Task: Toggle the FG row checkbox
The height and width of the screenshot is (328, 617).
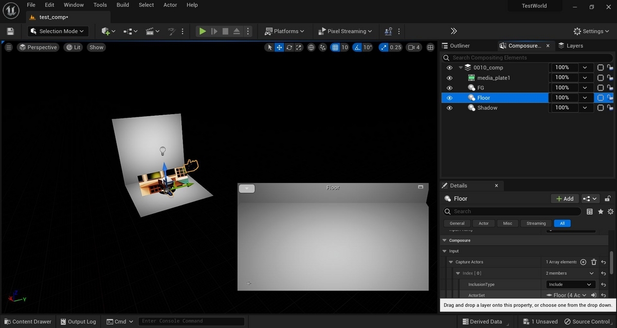Action: (600, 88)
